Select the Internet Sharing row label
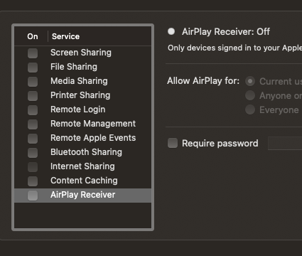The height and width of the screenshot is (256, 302). 82,166
